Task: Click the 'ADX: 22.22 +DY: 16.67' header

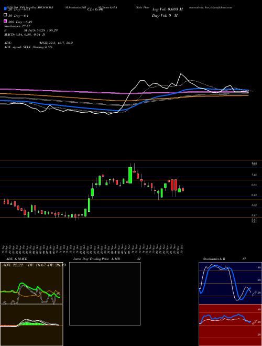Action: [34, 265]
